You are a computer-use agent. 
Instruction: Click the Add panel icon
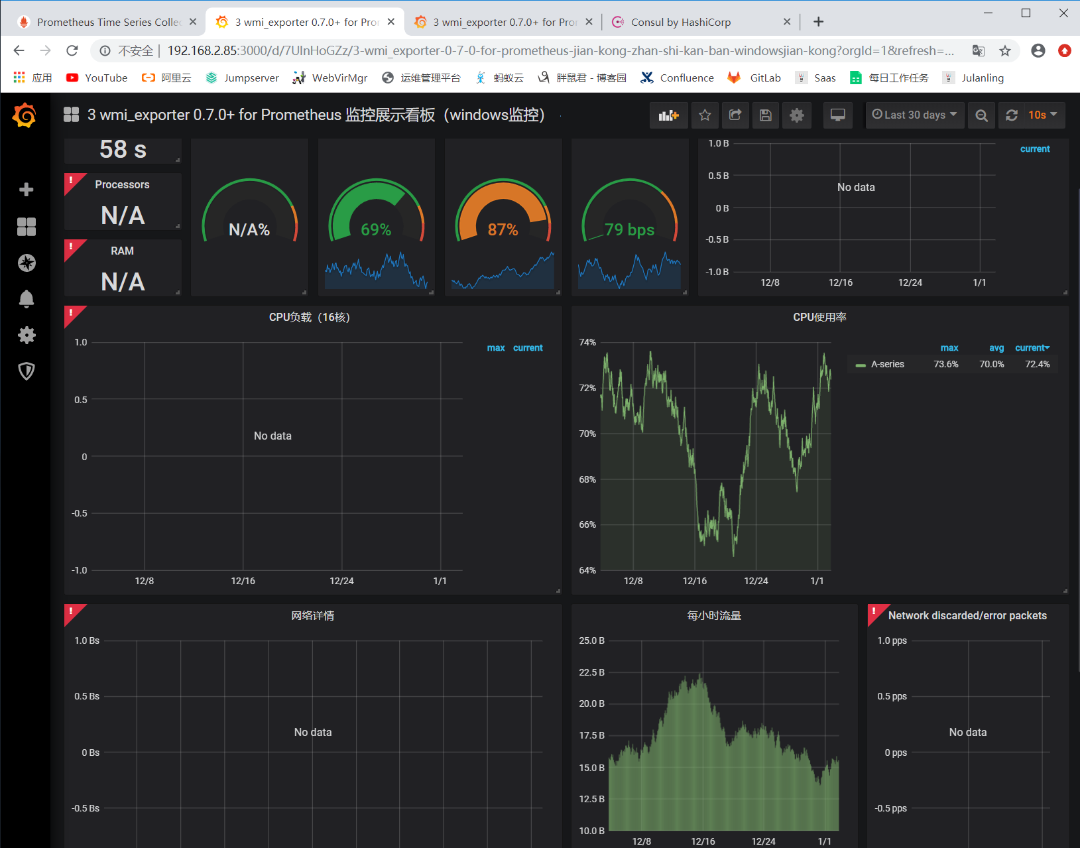pyautogui.click(x=668, y=115)
